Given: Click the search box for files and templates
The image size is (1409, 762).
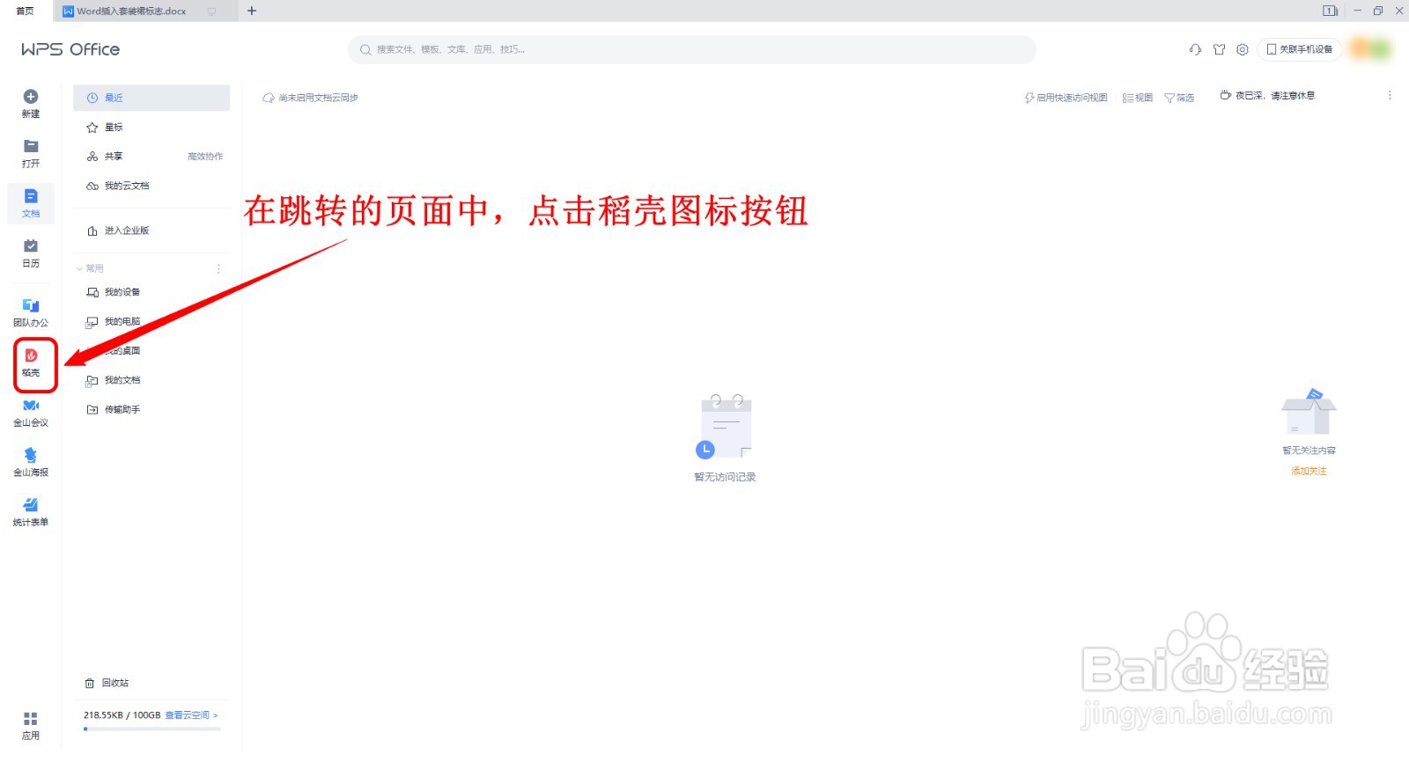Looking at the screenshot, I should tap(692, 49).
